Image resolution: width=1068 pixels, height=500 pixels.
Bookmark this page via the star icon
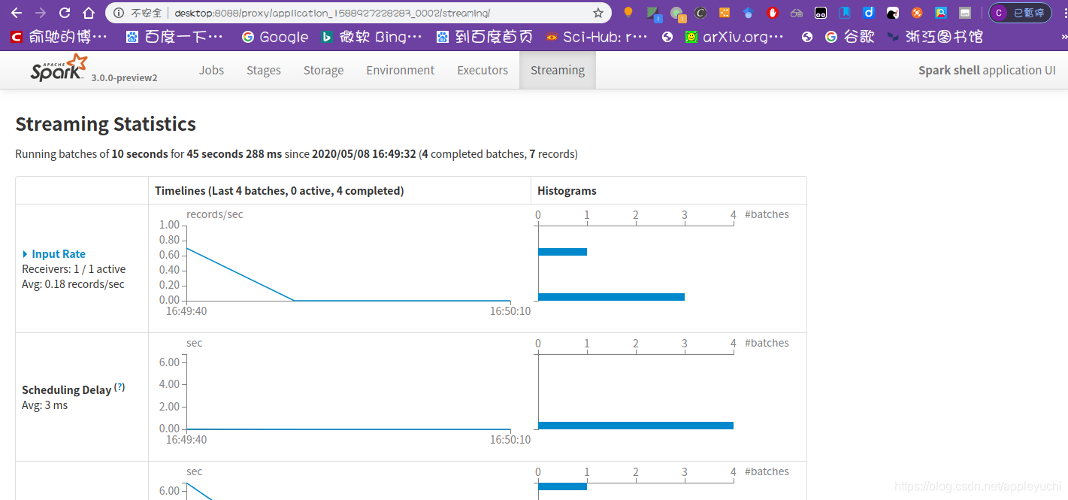tap(598, 13)
